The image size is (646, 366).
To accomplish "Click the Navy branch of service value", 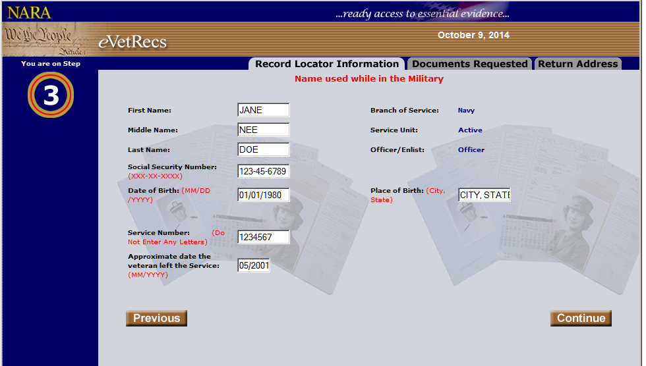I will pos(467,110).
